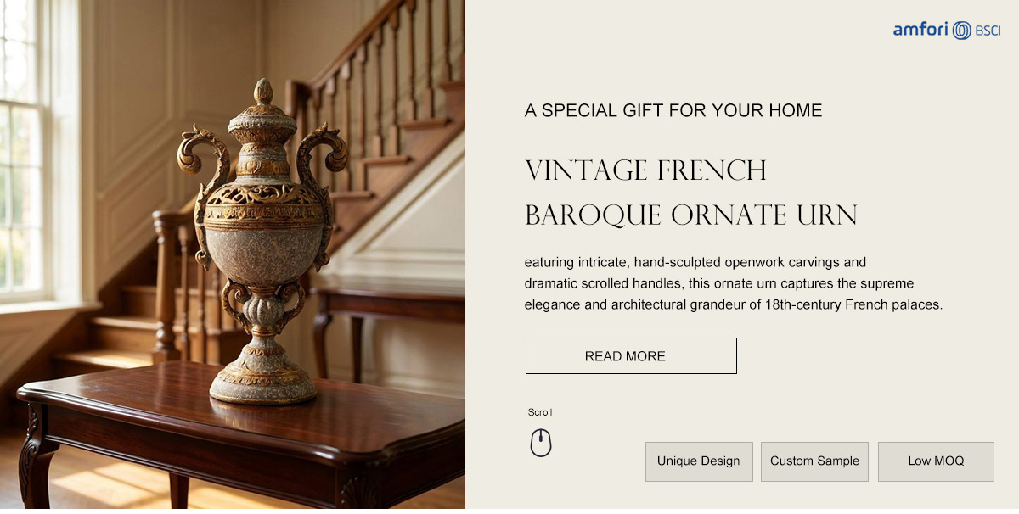
Task: Click the 'A Special Gift For Your Home' tagline
Action: click(x=673, y=110)
